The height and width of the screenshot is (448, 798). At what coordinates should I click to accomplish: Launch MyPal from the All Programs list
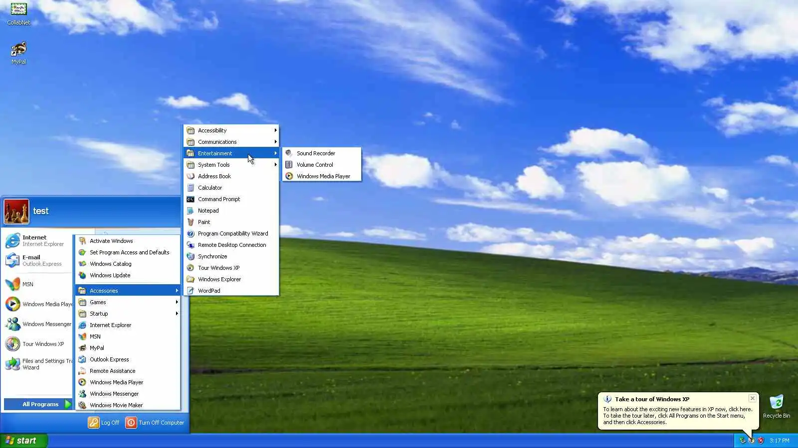(128, 348)
